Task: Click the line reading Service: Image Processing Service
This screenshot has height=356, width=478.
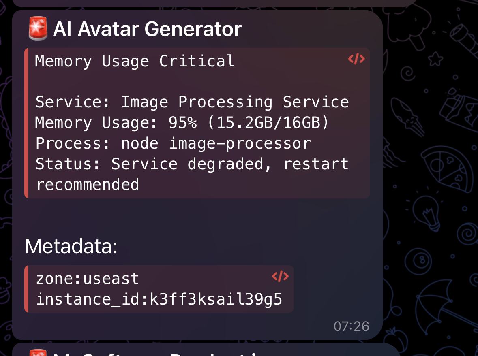Action: (192, 102)
